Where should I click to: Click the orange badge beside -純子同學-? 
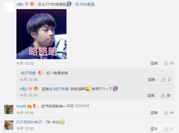point(40,73)
